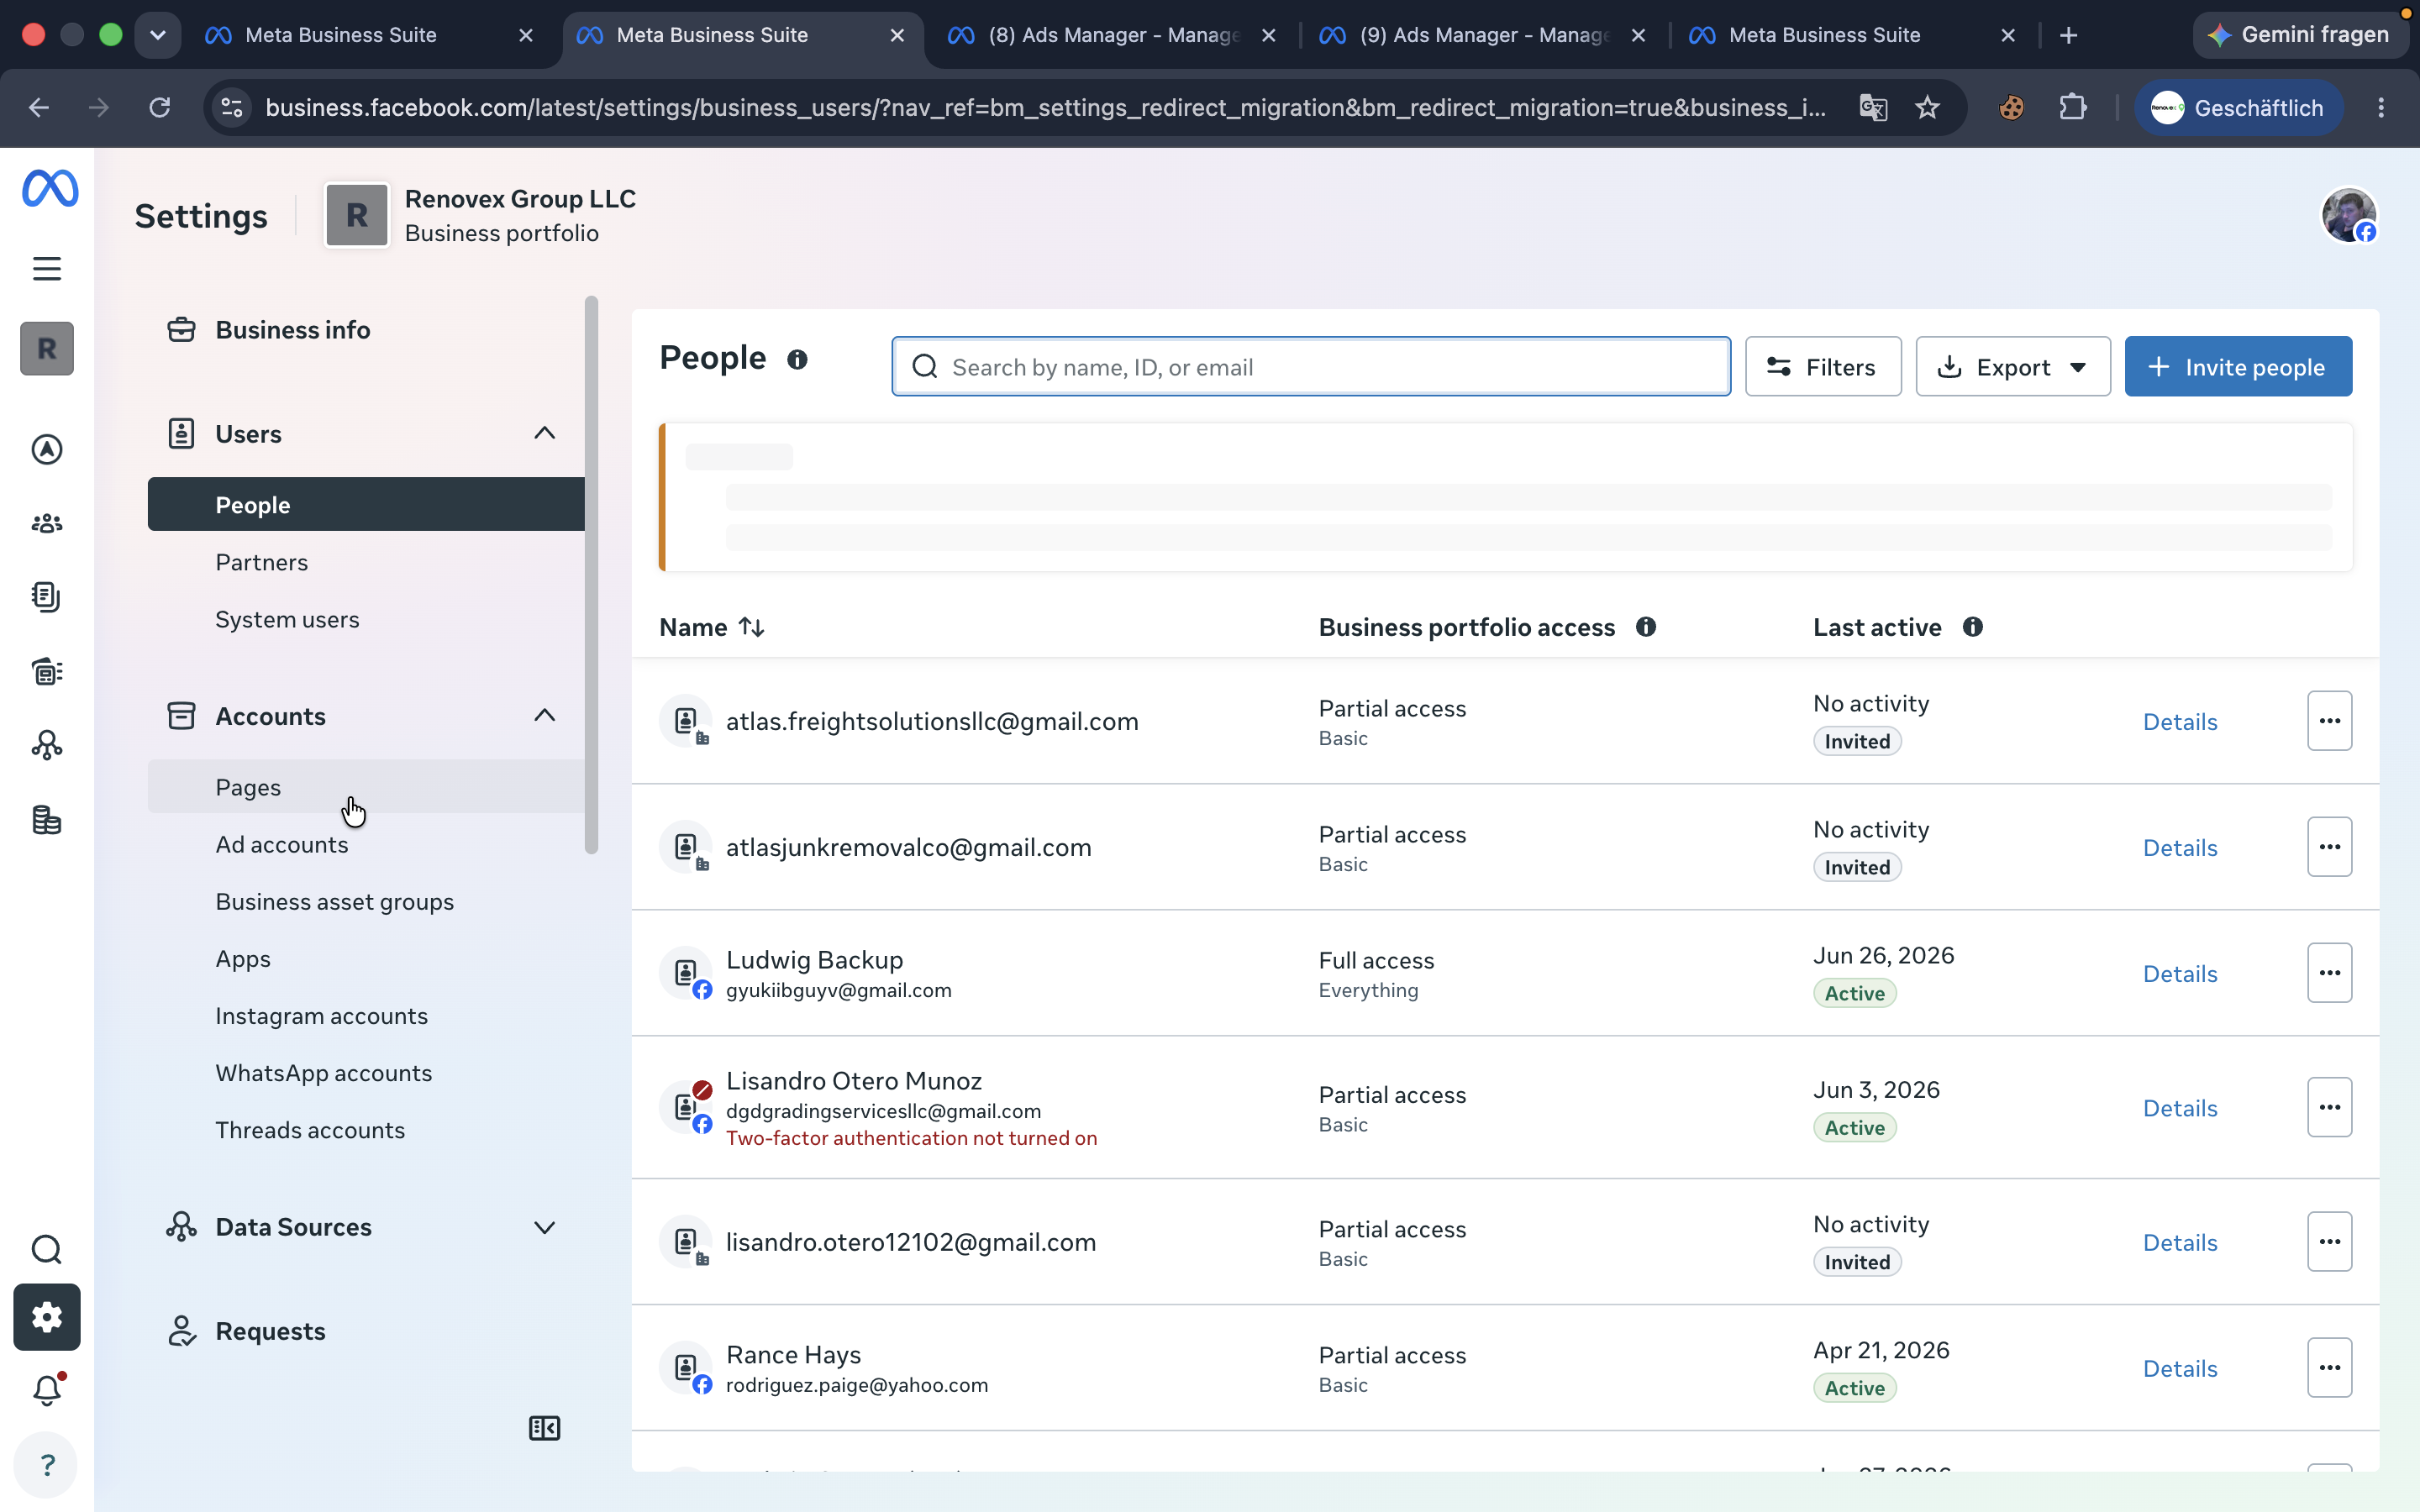Screen dimensions: 2420x1512
Task: Open the notifications bell icon
Action: click(47, 1390)
